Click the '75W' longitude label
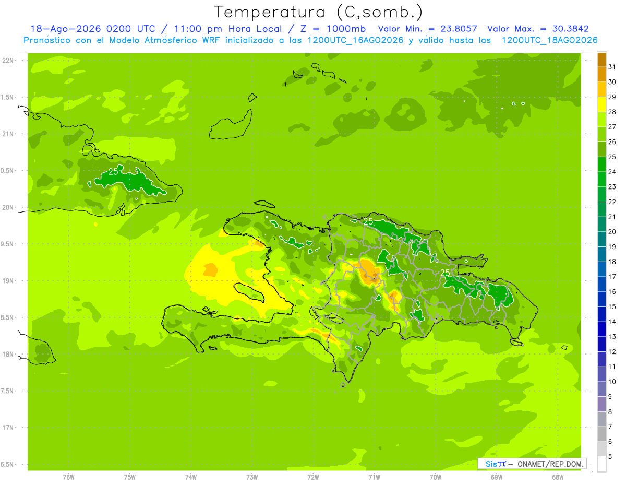Screen dimensions: 626x484 point(130,477)
